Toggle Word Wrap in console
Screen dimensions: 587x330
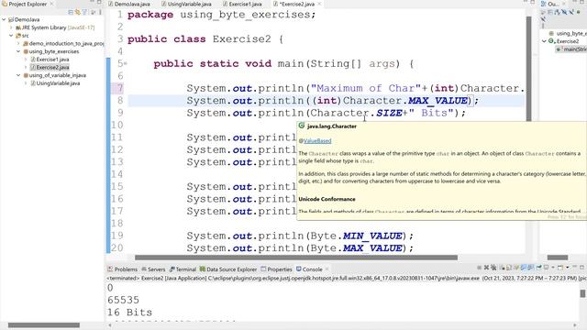coord(516,268)
